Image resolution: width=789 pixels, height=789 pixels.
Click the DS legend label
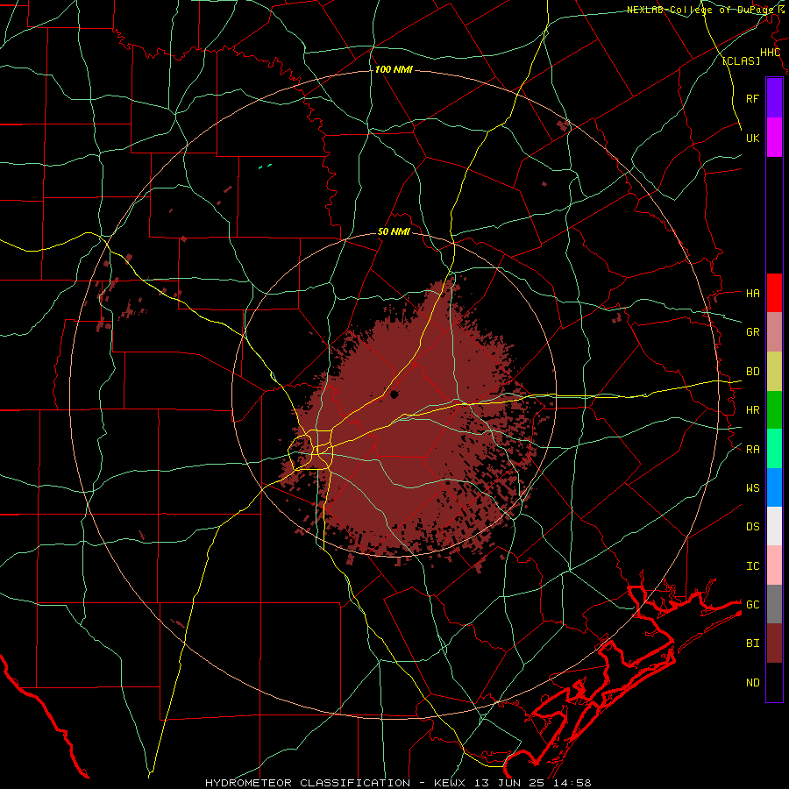tap(753, 526)
